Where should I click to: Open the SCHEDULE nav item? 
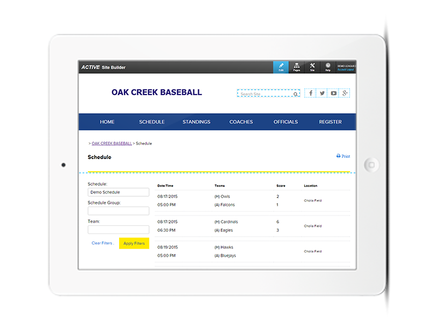[152, 122]
